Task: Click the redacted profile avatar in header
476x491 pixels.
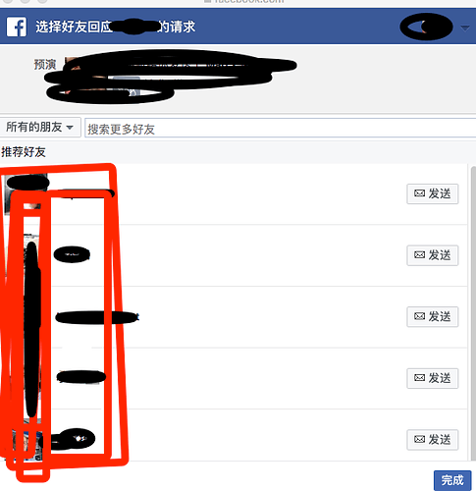Action: pyautogui.click(x=426, y=27)
